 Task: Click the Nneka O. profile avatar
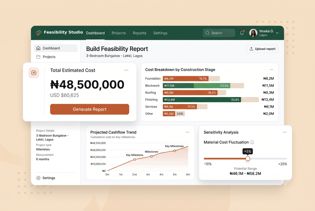pos(253,33)
